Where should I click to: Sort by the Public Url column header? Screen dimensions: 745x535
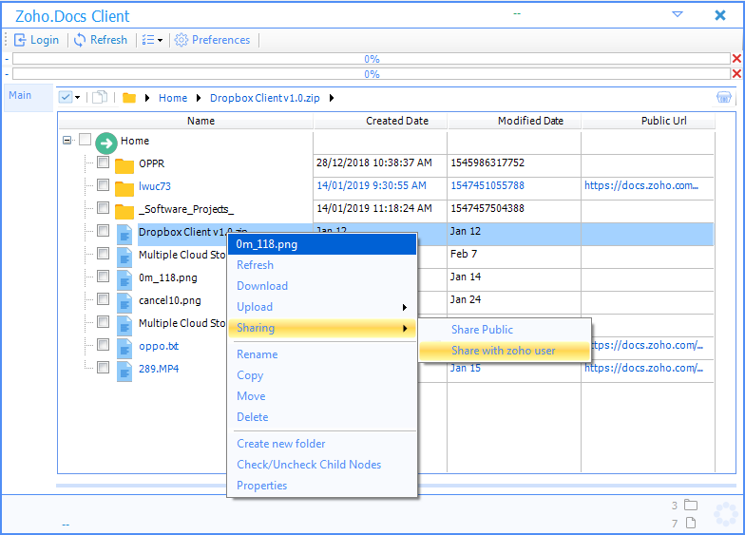click(648, 121)
